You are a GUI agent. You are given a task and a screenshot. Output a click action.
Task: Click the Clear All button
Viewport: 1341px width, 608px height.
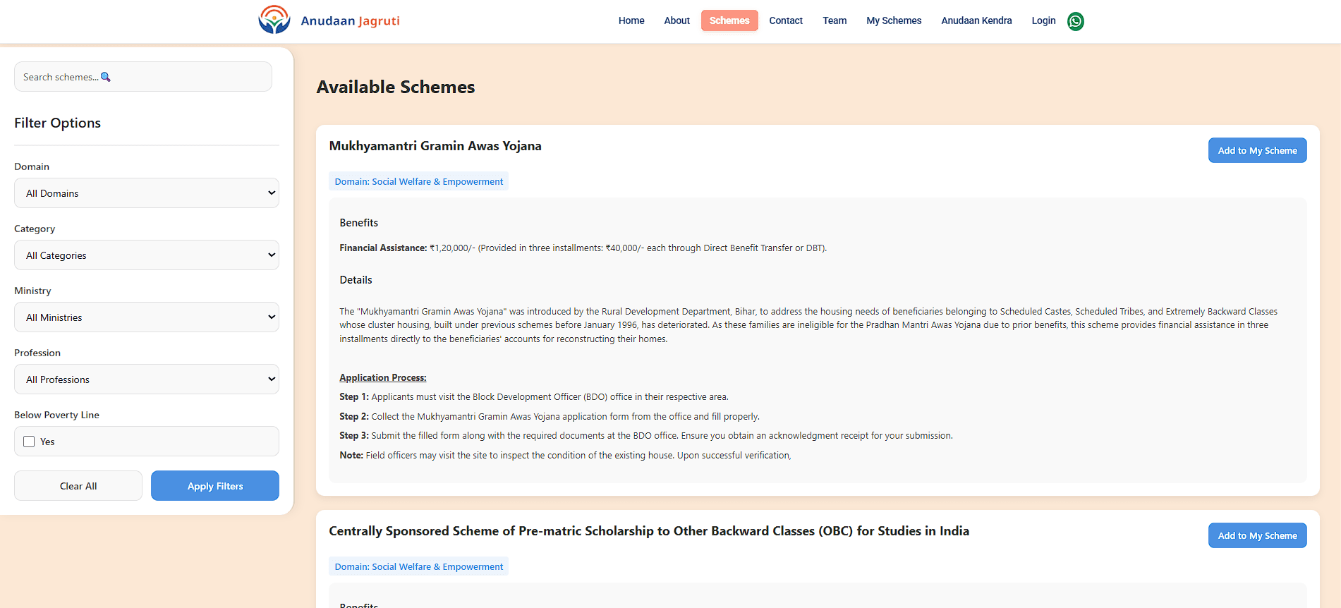pyautogui.click(x=78, y=486)
